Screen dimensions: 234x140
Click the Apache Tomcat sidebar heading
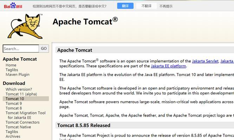20,59
